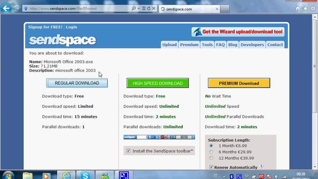Go back with the browser Back arrow
This screenshot has height=179, width=318.
coord(6,8)
